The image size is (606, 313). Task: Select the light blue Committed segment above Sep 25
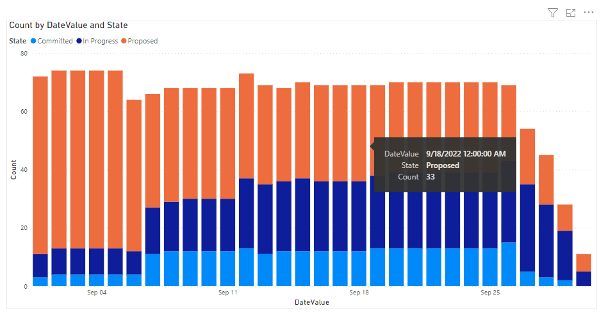pyautogui.click(x=490, y=267)
